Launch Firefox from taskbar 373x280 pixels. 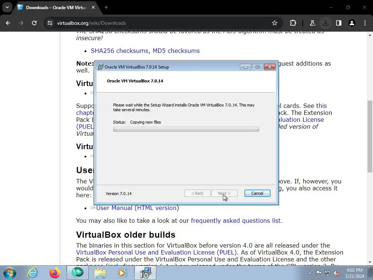coord(55,273)
